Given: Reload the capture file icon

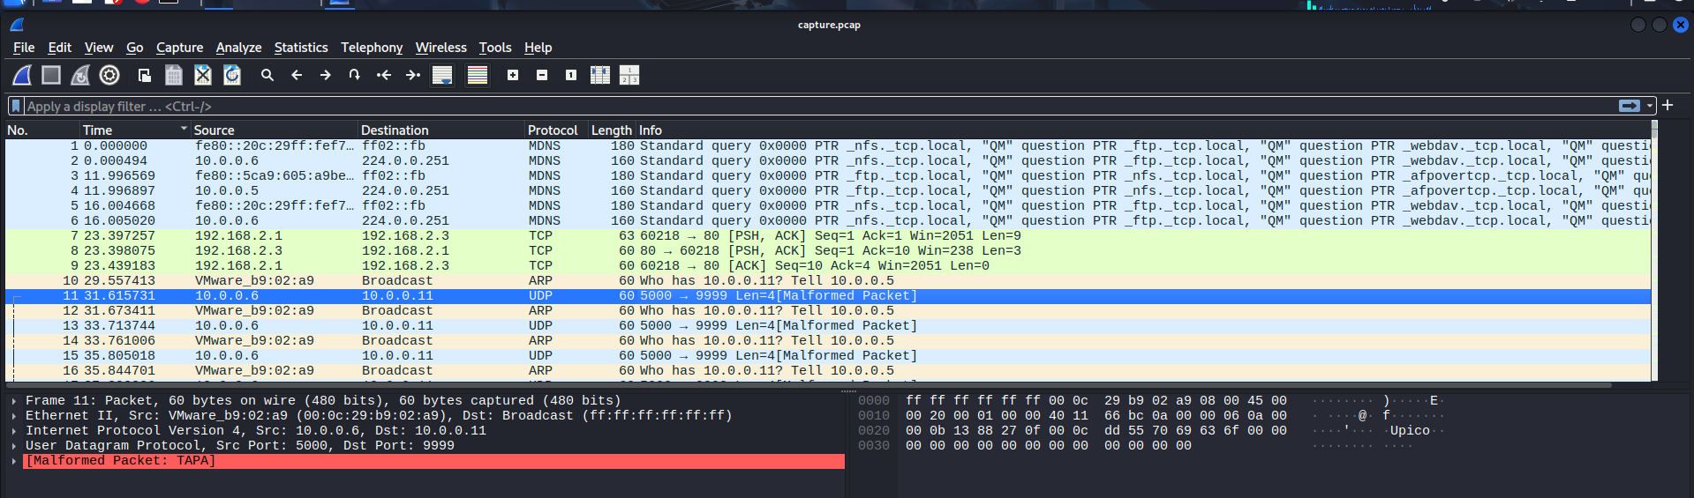Looking at the screenshot, I should click(232, 76).
